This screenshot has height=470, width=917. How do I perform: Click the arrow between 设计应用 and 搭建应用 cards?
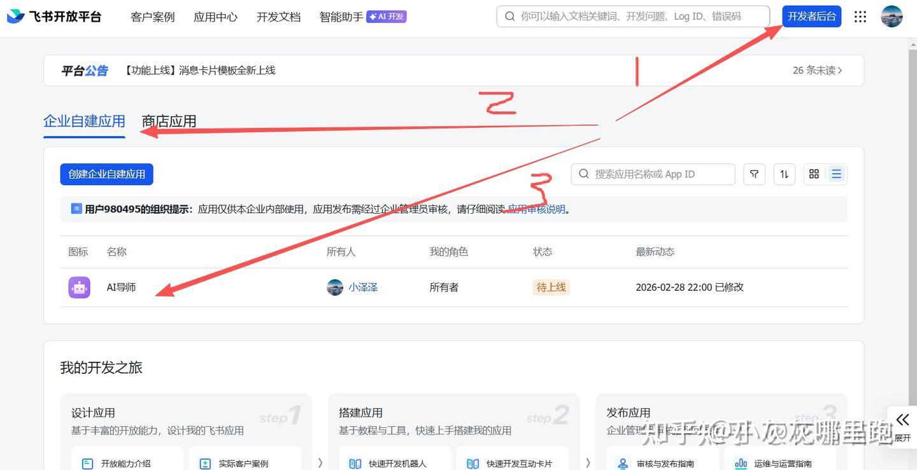click(320, 463)
